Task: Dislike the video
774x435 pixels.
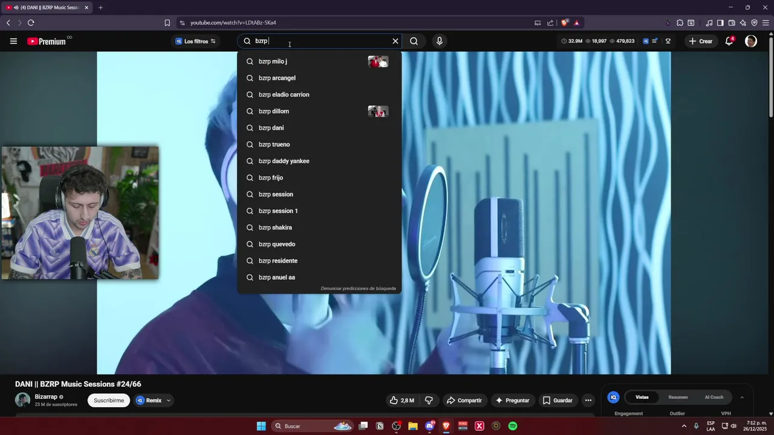Action: [x=429, y=401]
